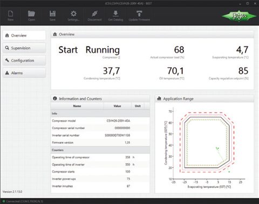The height and width of the screenshot is (204, 259).
Task: Collapse the Info group row
Action: (100, 114)
